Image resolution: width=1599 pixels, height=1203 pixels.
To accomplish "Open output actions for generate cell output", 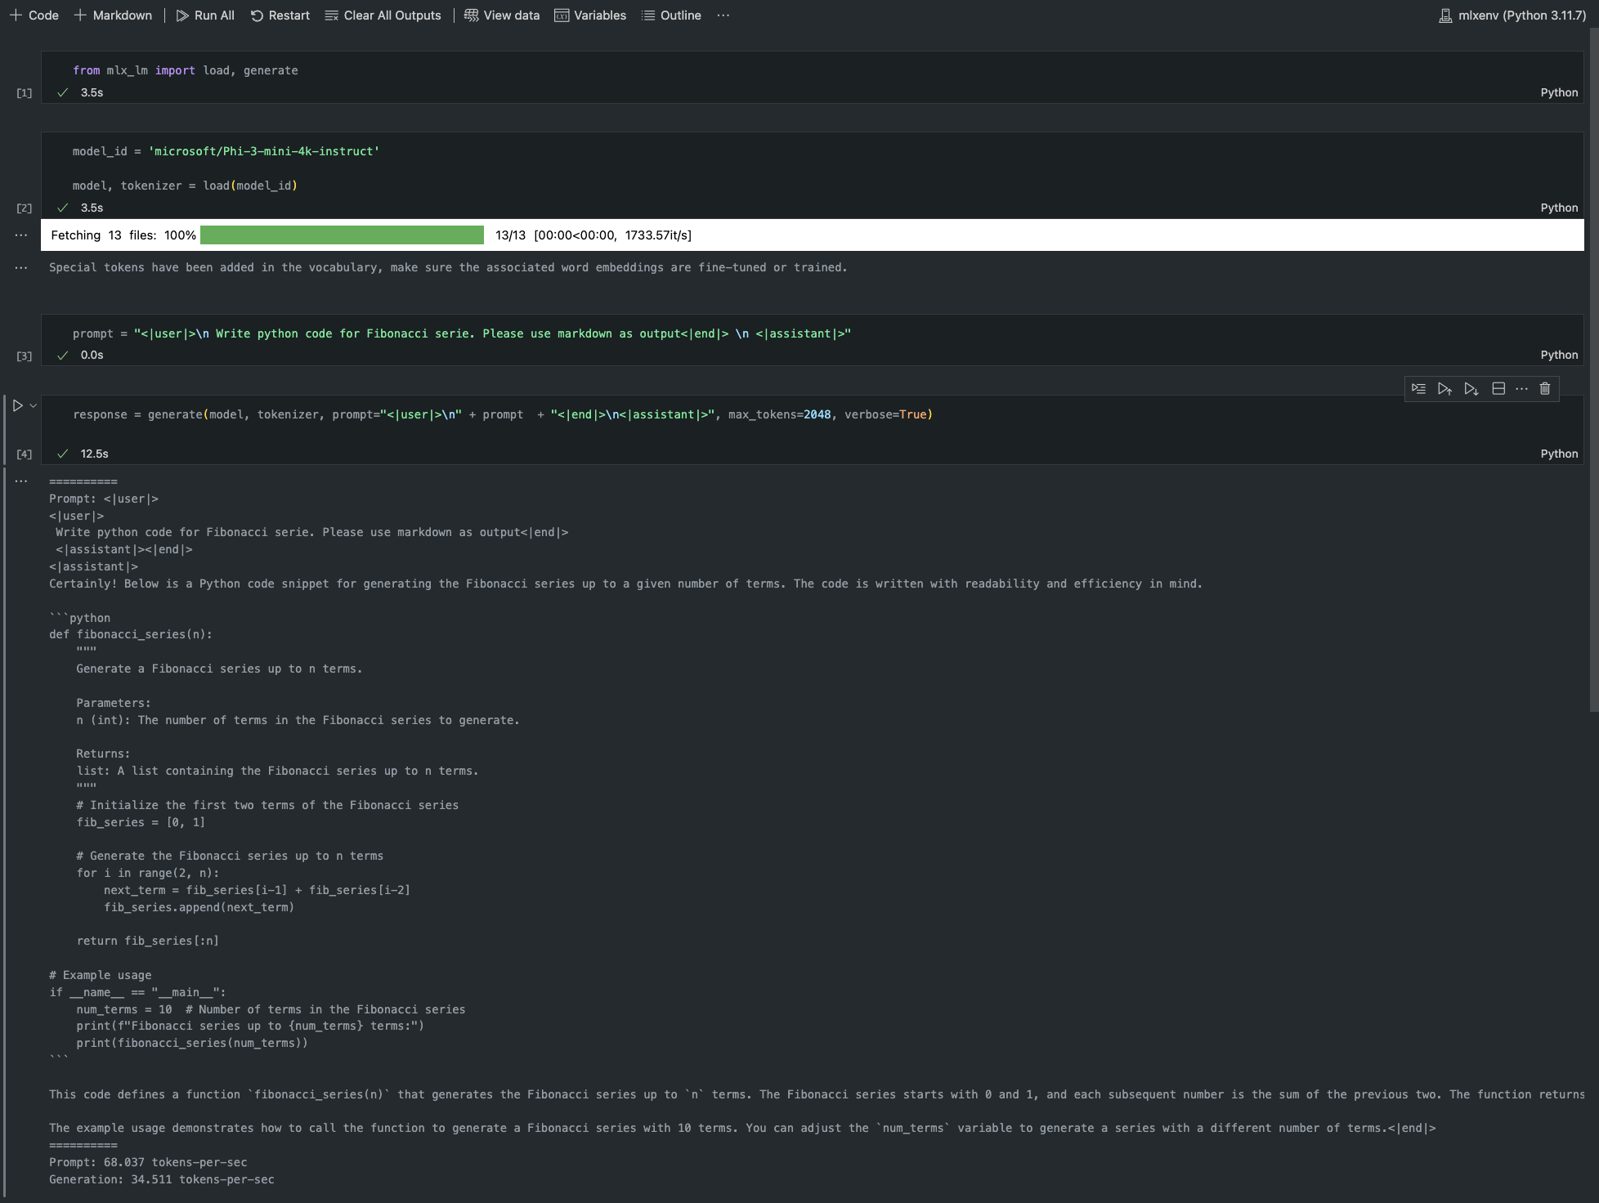I will coord(21,481).
